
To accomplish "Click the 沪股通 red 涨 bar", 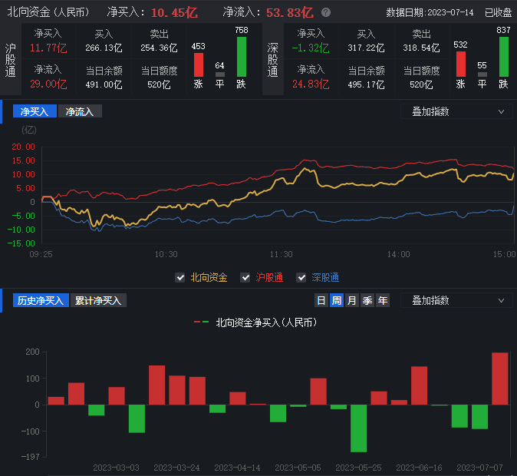I will [x=199, y=64].
